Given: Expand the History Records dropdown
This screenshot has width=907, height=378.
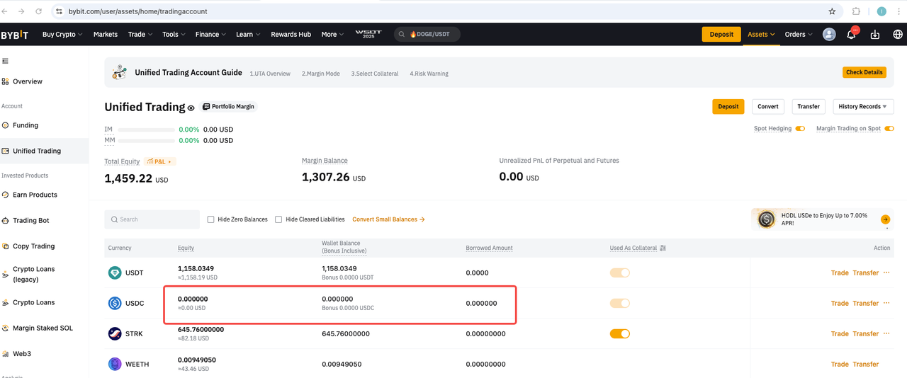Looking at the screenshot, I should (863, 107).
